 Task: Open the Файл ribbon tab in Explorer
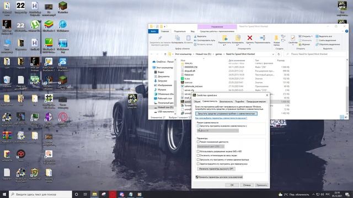153,31
